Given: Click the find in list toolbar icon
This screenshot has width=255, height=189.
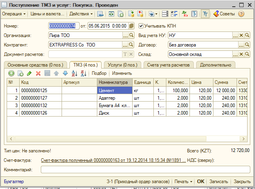Looking at the screenshot, I should (100, 14).
